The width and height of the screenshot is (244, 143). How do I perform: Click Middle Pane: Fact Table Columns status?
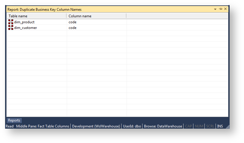pyautogui.click(x=43, y=126)
